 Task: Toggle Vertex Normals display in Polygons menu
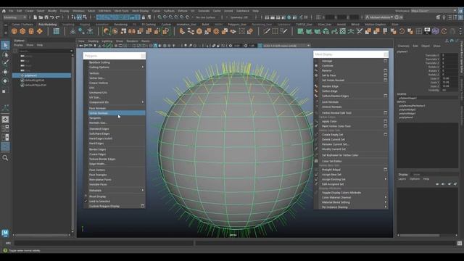(117, 113)
